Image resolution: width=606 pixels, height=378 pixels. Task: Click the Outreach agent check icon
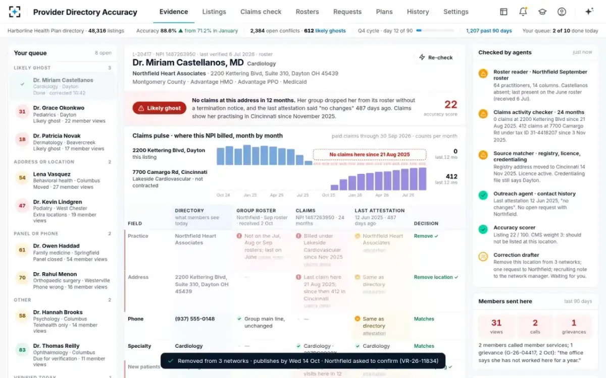pyautogui.click(x=483, y=195)
